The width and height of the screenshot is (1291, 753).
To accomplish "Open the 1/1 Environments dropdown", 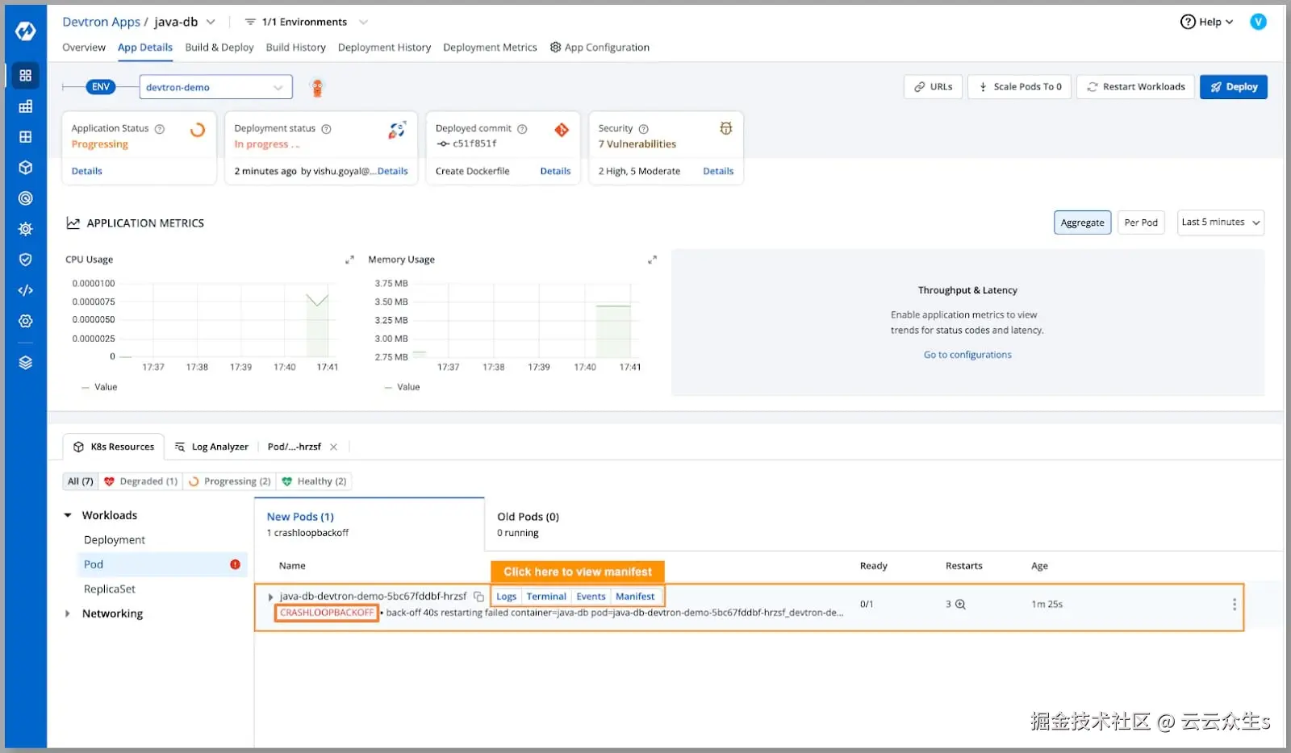I will (x=307, y=22).
